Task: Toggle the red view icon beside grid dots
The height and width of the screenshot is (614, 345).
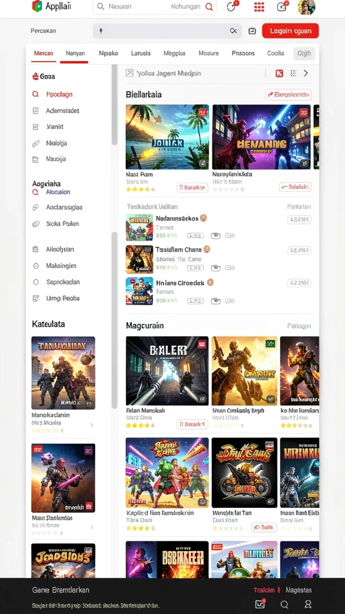Action: click(x=279, y=73)
